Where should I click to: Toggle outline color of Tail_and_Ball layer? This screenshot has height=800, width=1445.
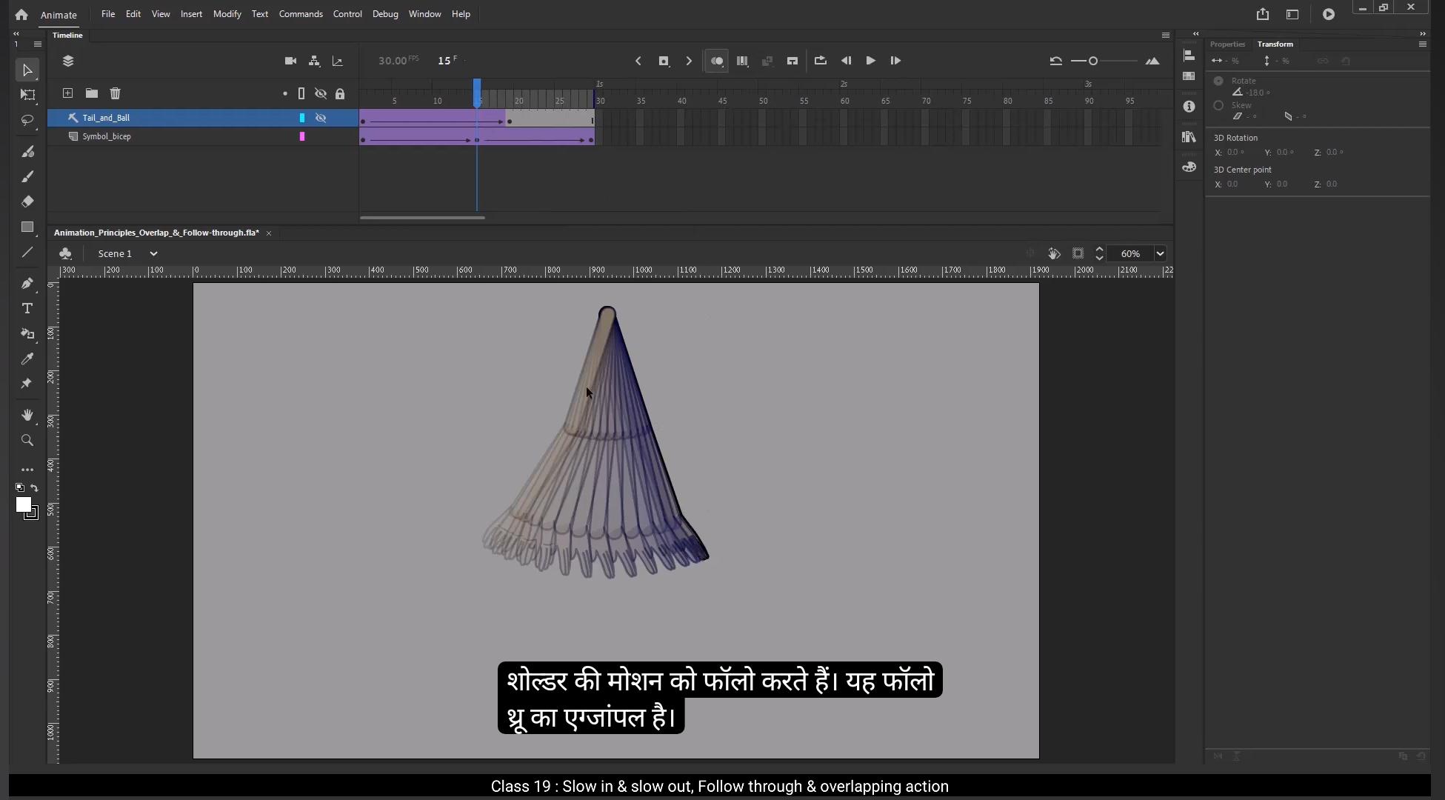pos(302,118)
